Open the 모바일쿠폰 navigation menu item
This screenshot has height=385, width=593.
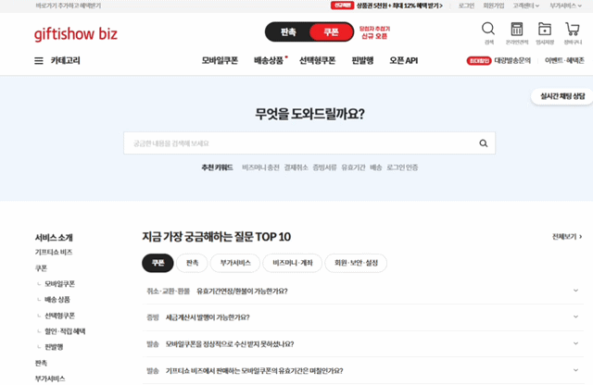point(220,61)
